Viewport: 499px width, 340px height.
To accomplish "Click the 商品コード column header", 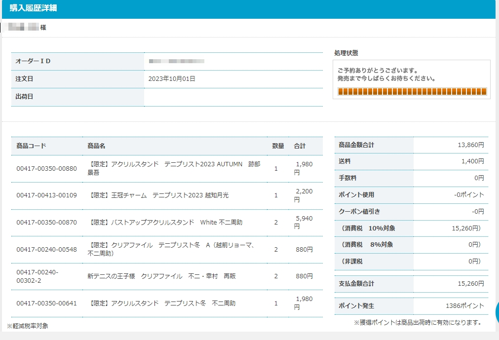I will [x=31, y=146].
